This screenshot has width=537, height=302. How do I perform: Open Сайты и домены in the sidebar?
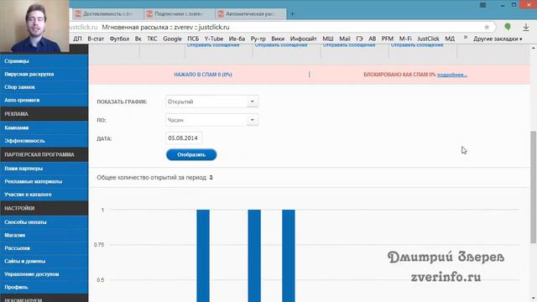click(44, 261)
